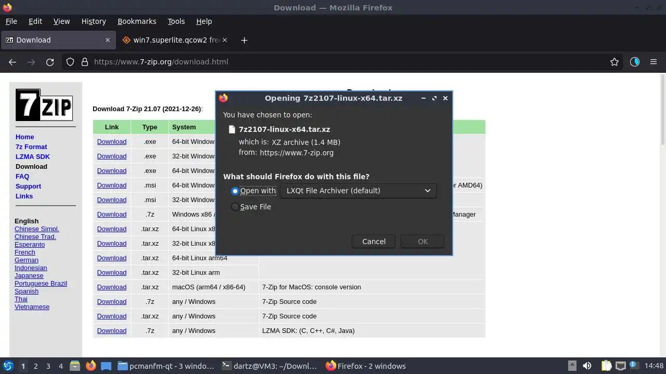The height and width of the screenshot is (374, 666).
Task: Open the tracking protection shield icon
Action: point(70,62)
